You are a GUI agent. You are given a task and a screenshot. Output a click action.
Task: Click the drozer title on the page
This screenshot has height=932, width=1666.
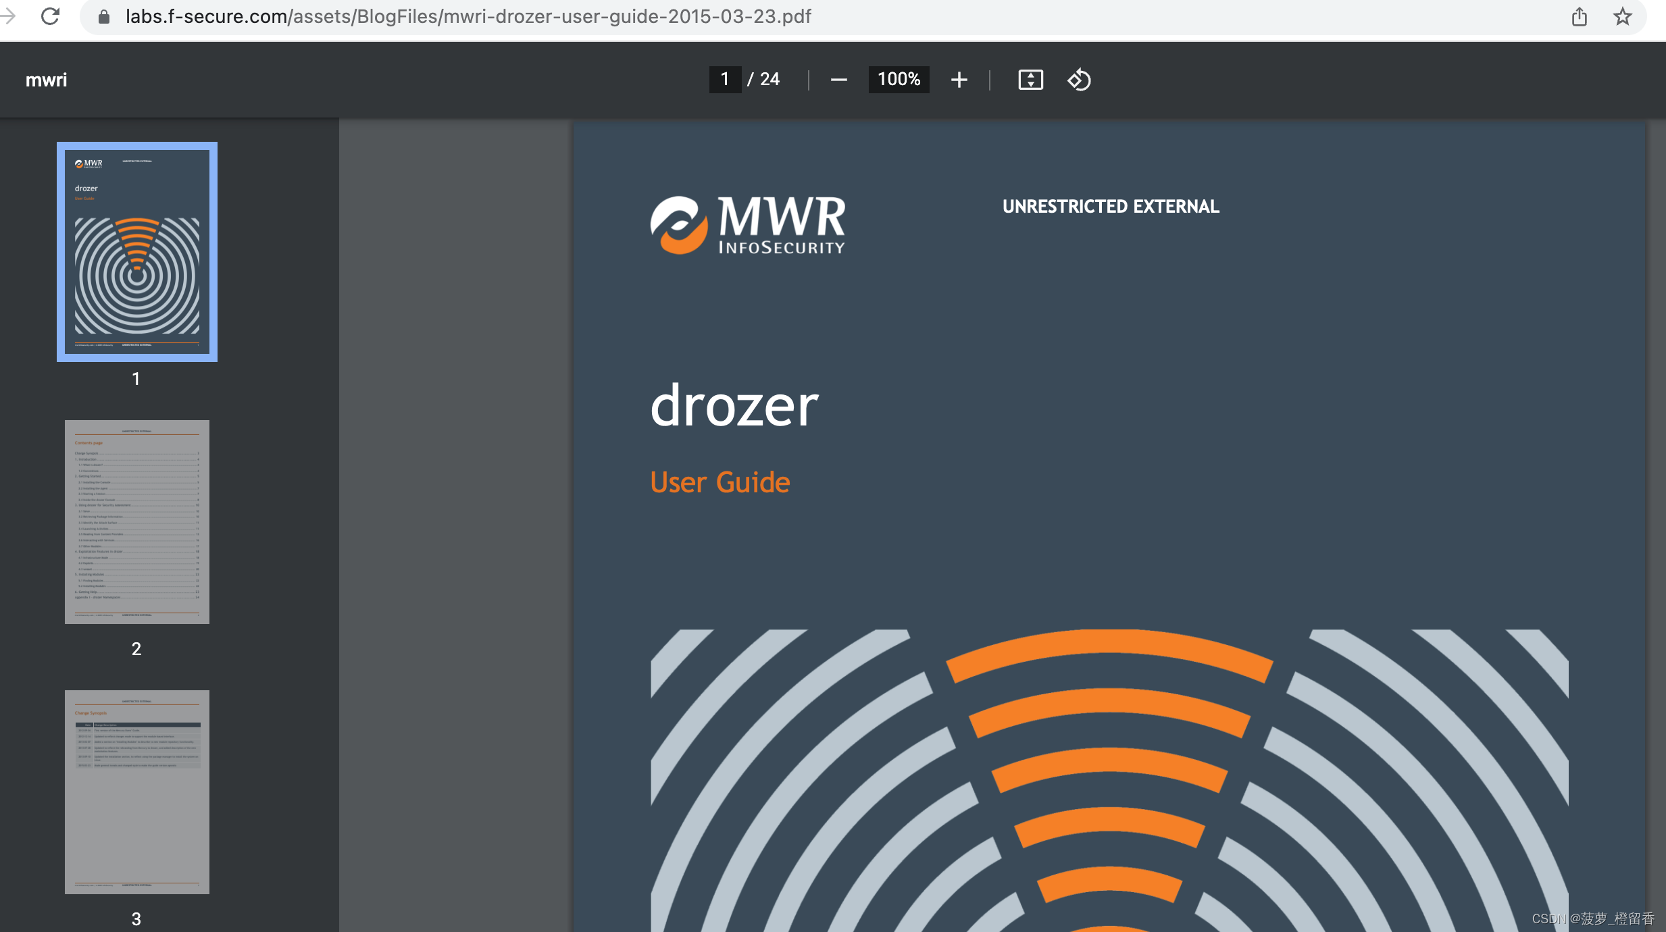[x=734, y=405]
